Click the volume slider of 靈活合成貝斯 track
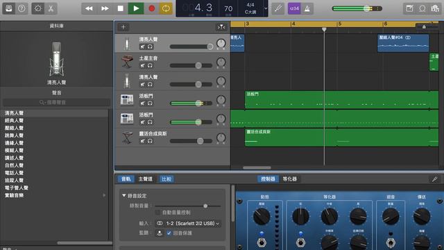Viewport: 444px width, 250px height. coord(191,141)
